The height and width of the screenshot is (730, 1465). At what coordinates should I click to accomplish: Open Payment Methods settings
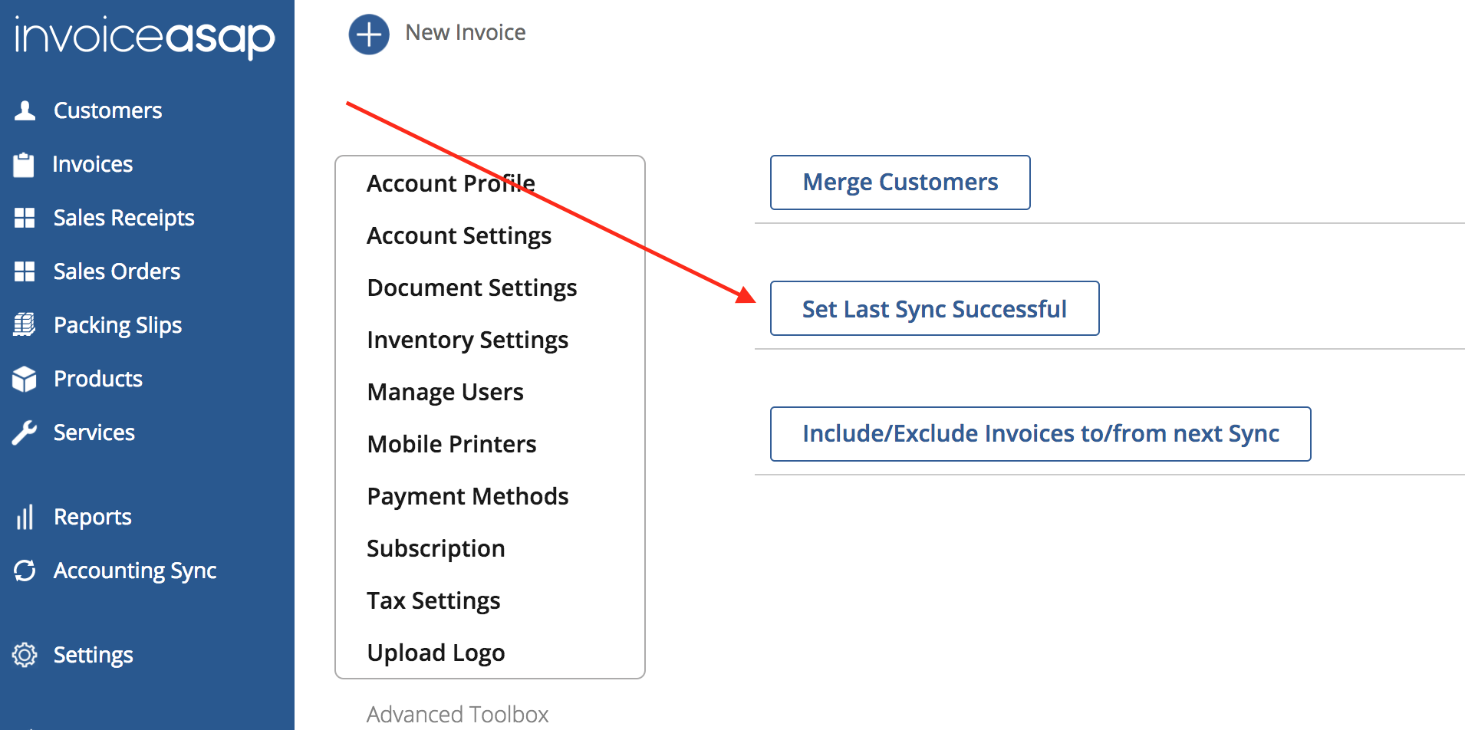(467, 497)
